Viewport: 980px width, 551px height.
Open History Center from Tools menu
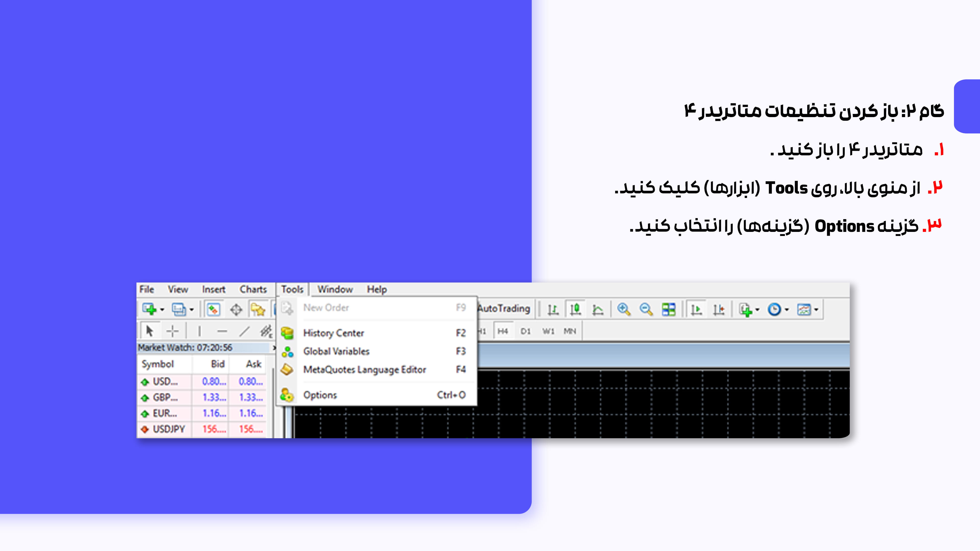click(x=333, y=333)
